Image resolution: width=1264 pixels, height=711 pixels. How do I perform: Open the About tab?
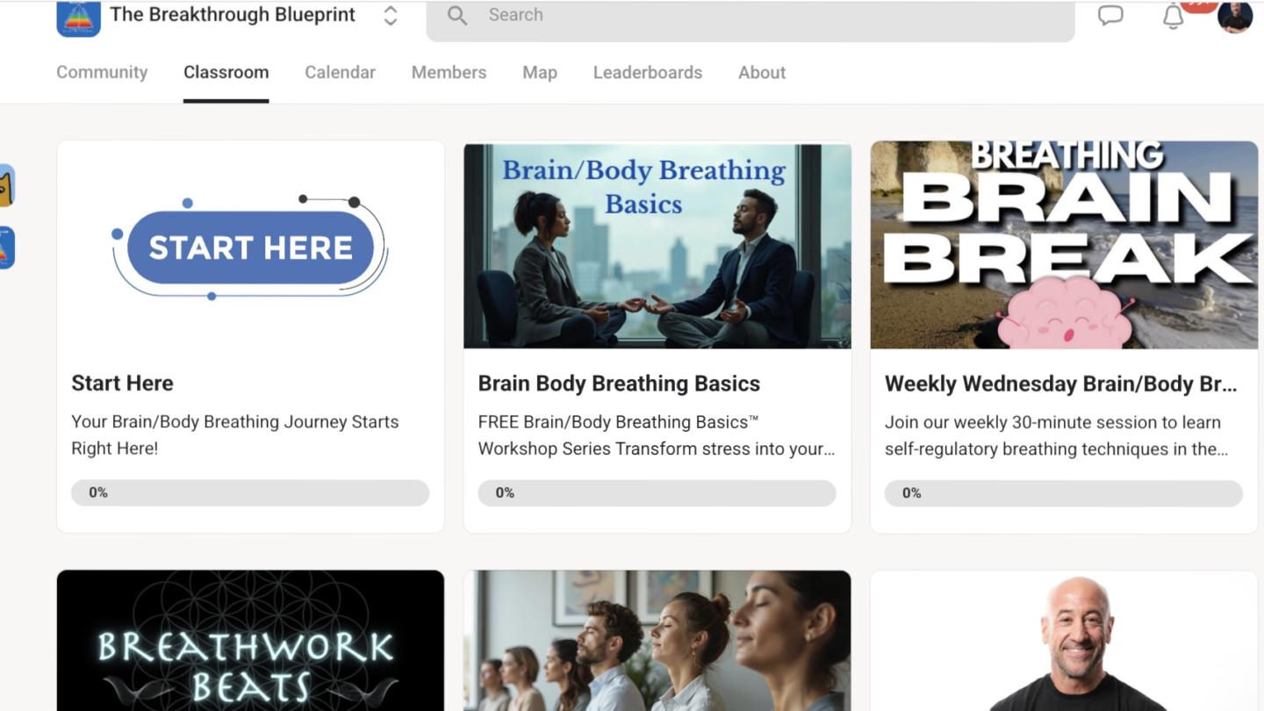pyautogui.click(x=762, y=73)
